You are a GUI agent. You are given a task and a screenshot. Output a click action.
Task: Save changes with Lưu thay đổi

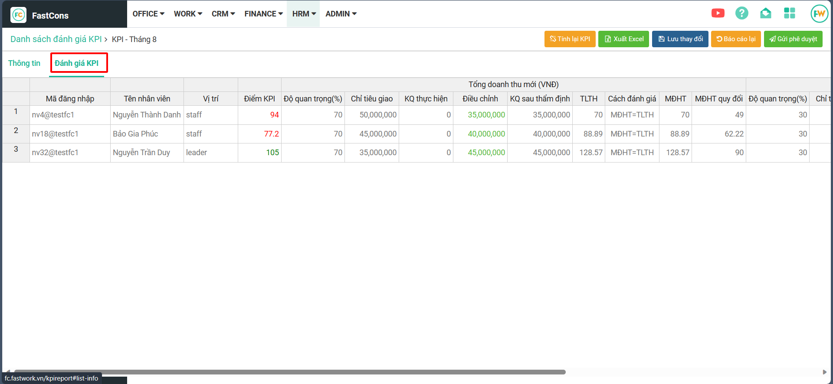680,39
